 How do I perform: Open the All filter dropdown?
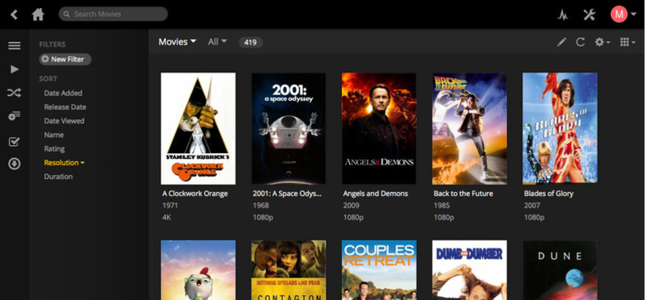pyautogui.click(x=217, y=42)
